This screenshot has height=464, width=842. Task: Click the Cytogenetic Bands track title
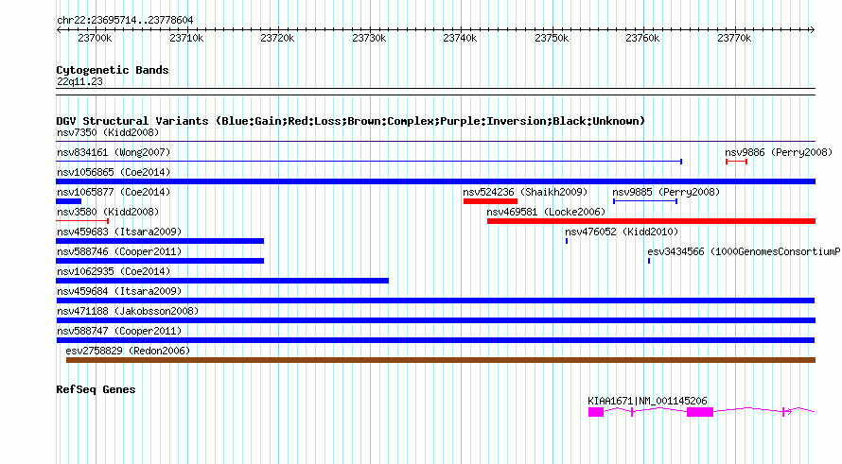113,70
